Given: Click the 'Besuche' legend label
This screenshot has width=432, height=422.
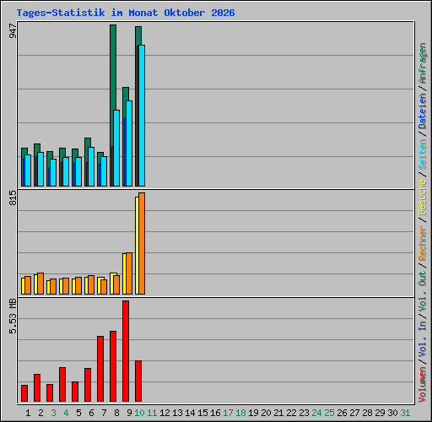Looking at the screenshot, I should pos(423,197).
